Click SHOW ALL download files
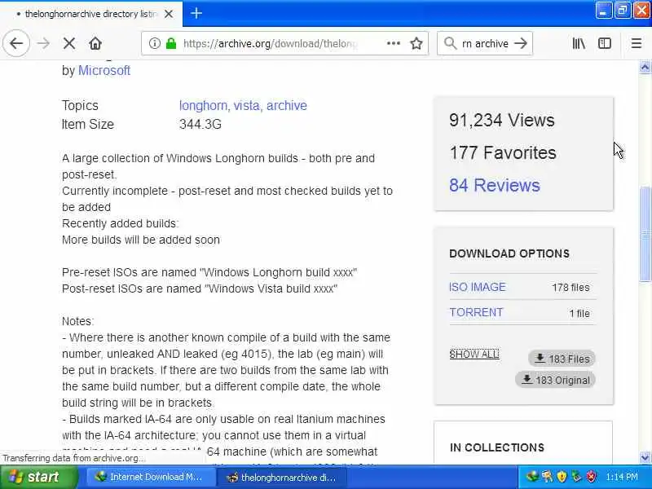 click(474, 355)
